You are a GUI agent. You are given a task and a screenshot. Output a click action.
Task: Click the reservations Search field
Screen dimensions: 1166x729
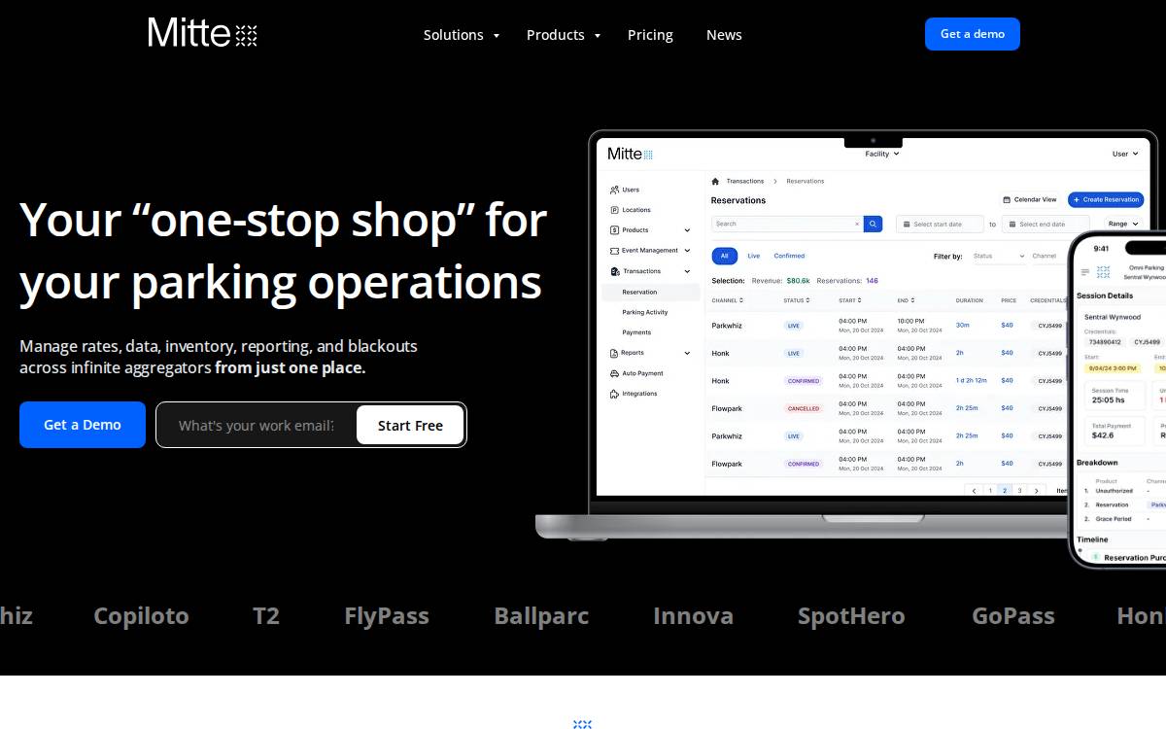786,224
